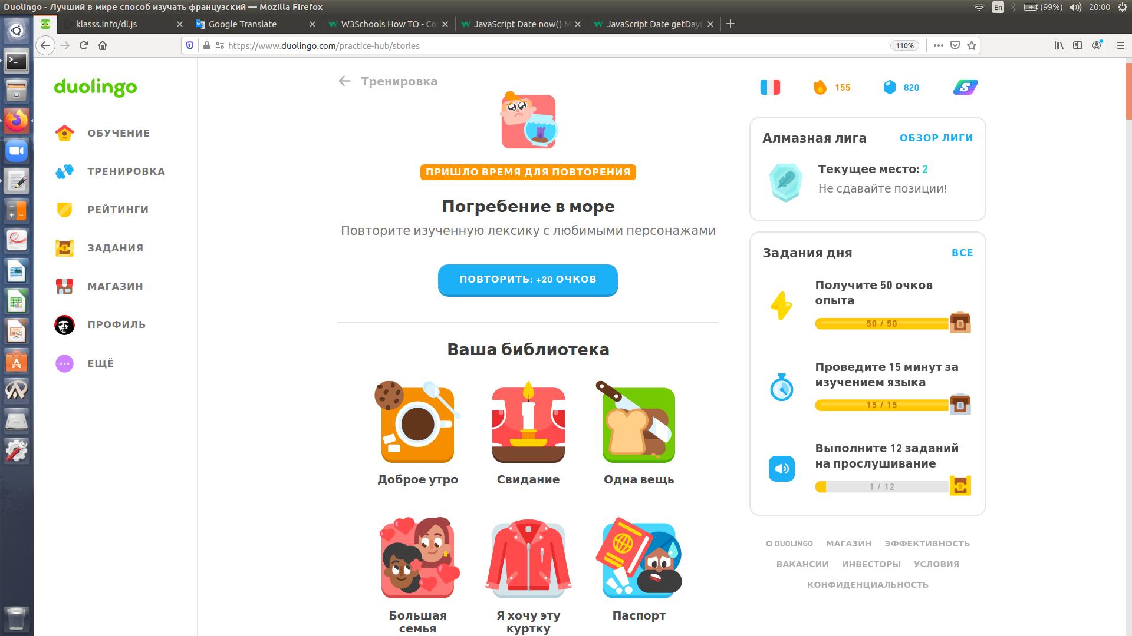
Task: Open the Свидание story thumbnail
Action: point(528,425)
